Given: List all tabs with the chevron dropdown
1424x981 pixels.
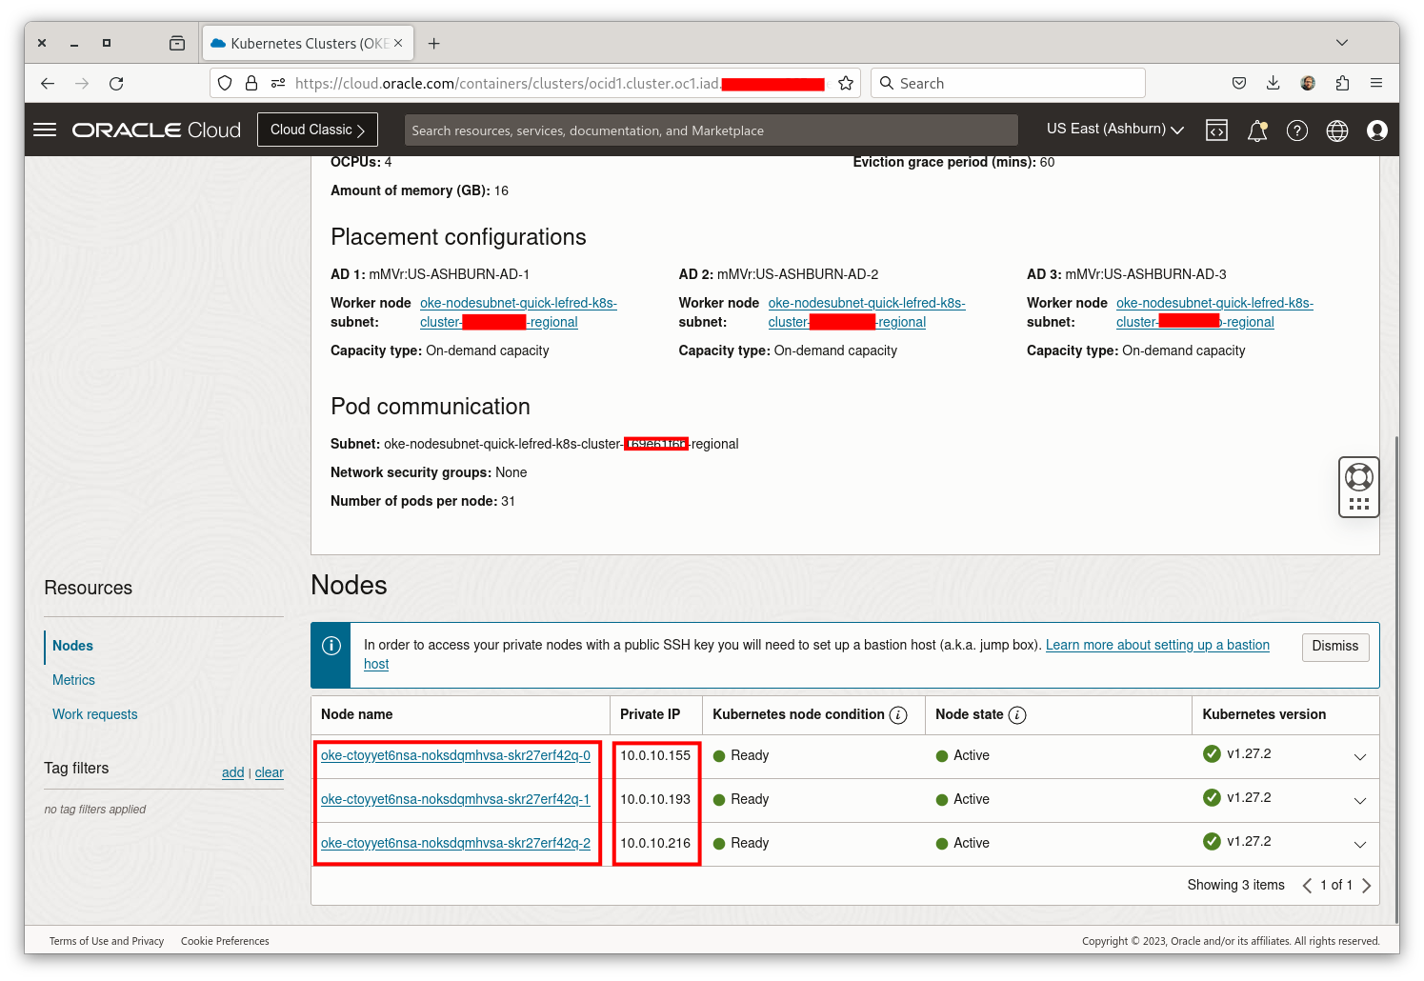Looking at the screenshot, I should click(1342, 43).
